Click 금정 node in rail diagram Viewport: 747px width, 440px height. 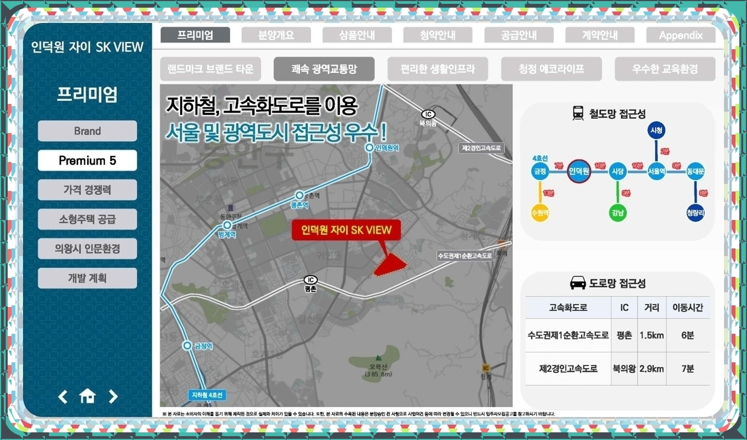tap(539, 171)
